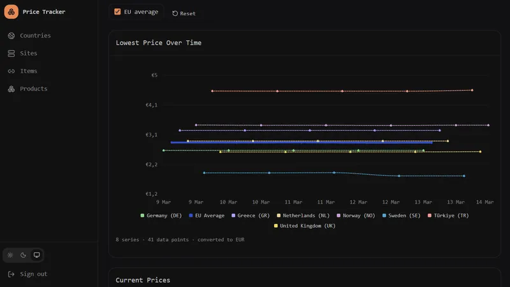Toggle Türkiye (TR) legend swatch

coord(429,216)
